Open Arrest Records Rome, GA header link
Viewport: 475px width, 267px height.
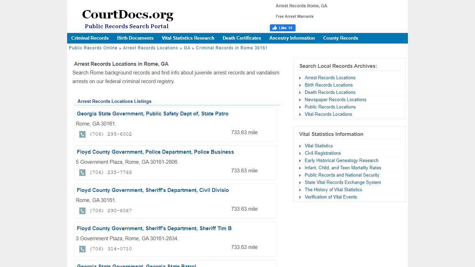click(301, 6)
